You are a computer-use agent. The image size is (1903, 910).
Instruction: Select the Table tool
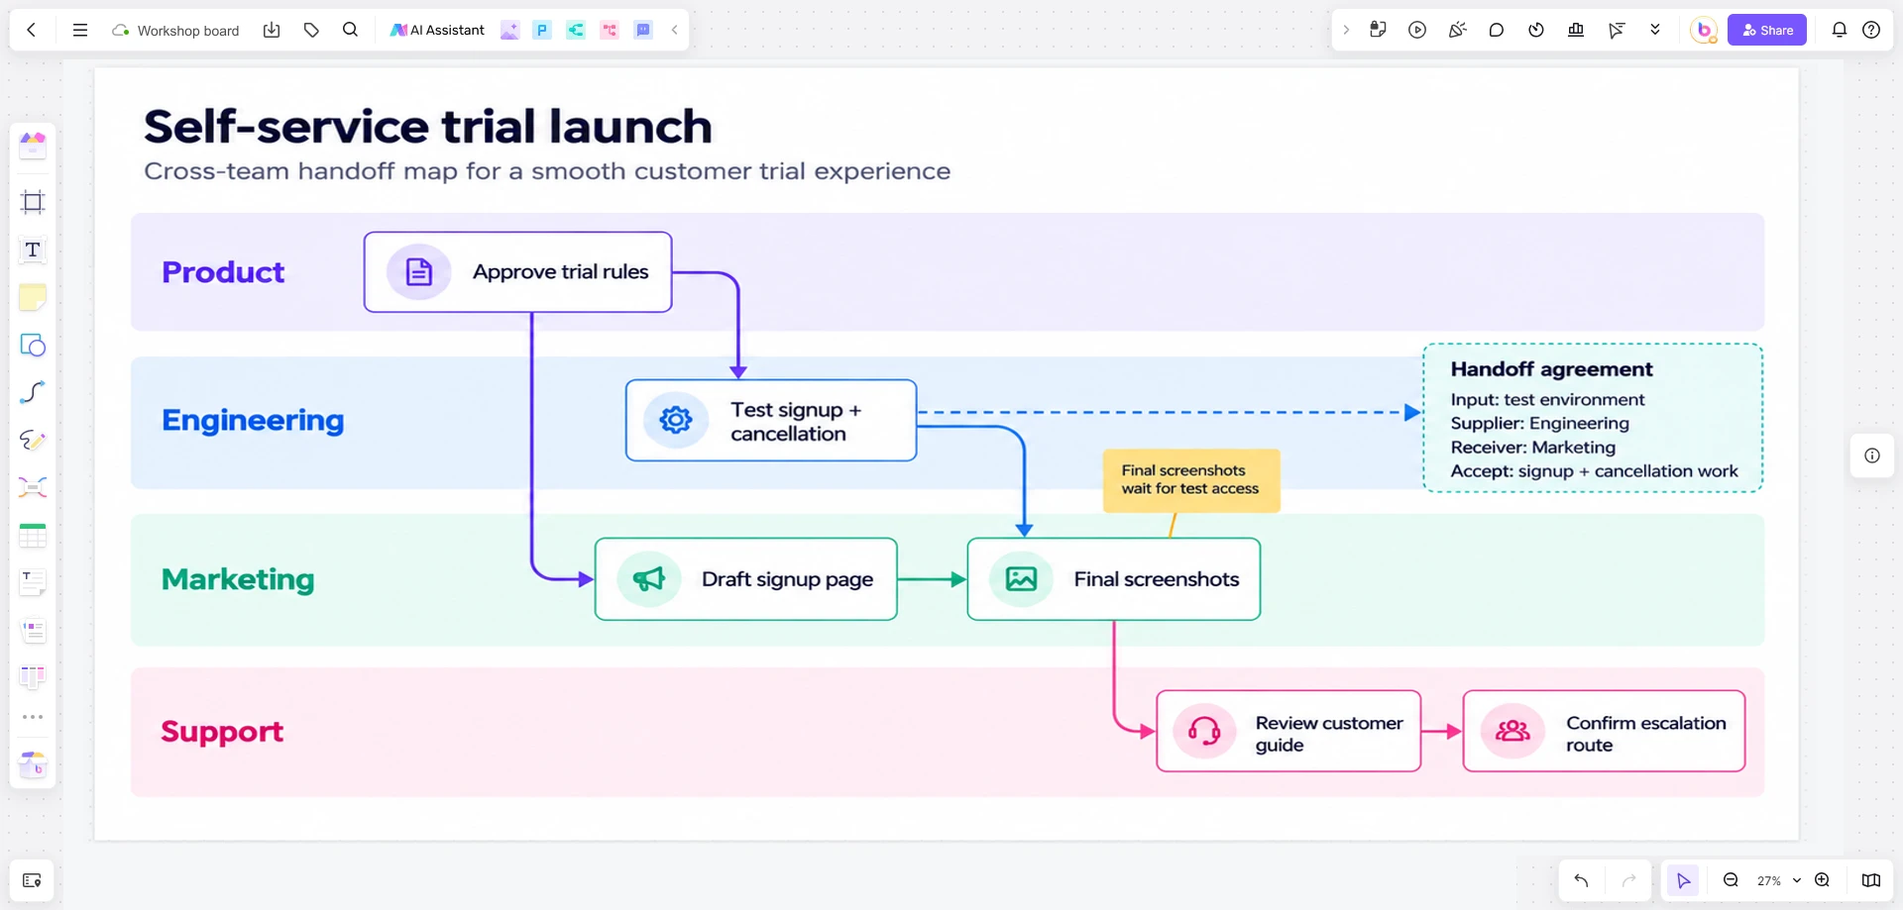click(x=33, y=536)
